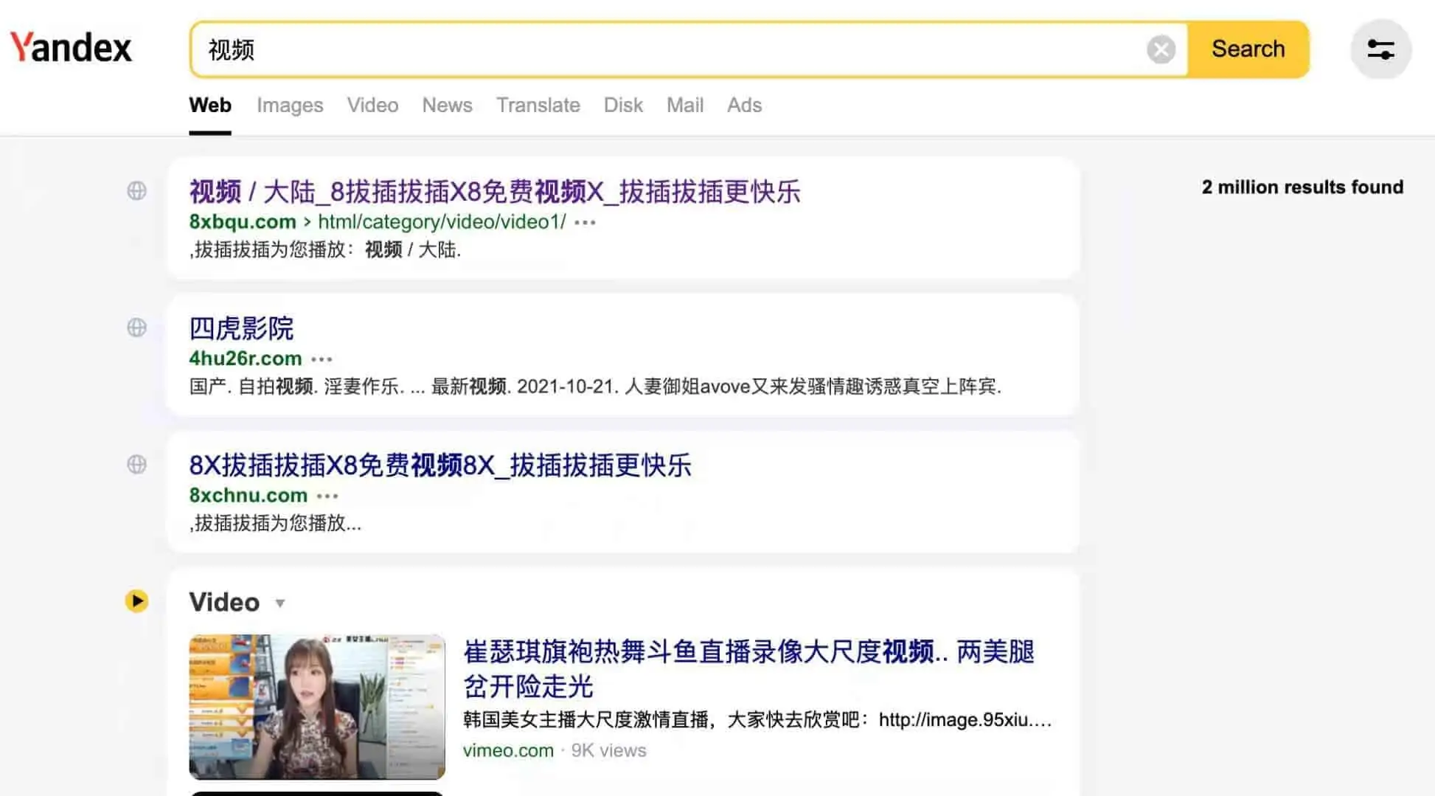Clear the search box text
The width and height of the screenshot is (1435, 796).
coord(1161,49)
